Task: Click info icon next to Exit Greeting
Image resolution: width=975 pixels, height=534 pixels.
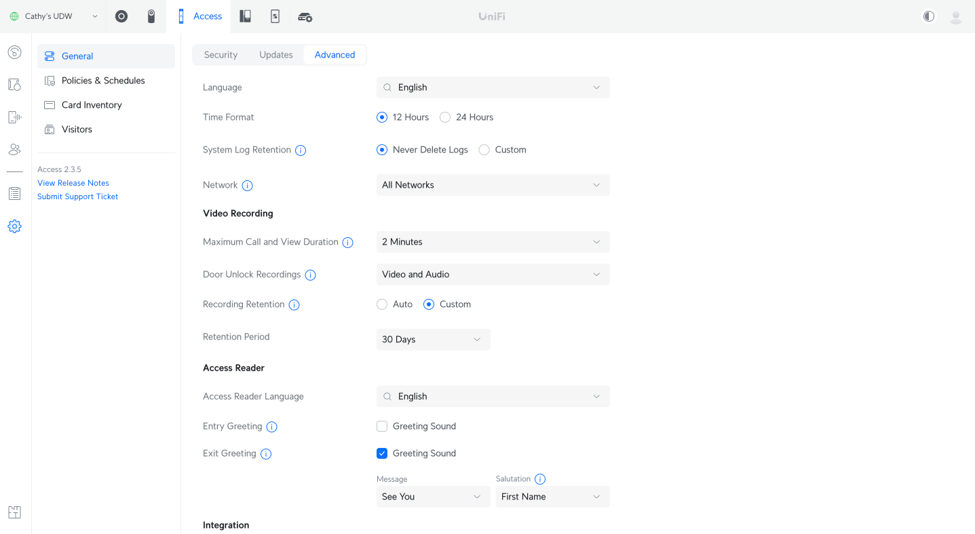Action: coord(266,454)
